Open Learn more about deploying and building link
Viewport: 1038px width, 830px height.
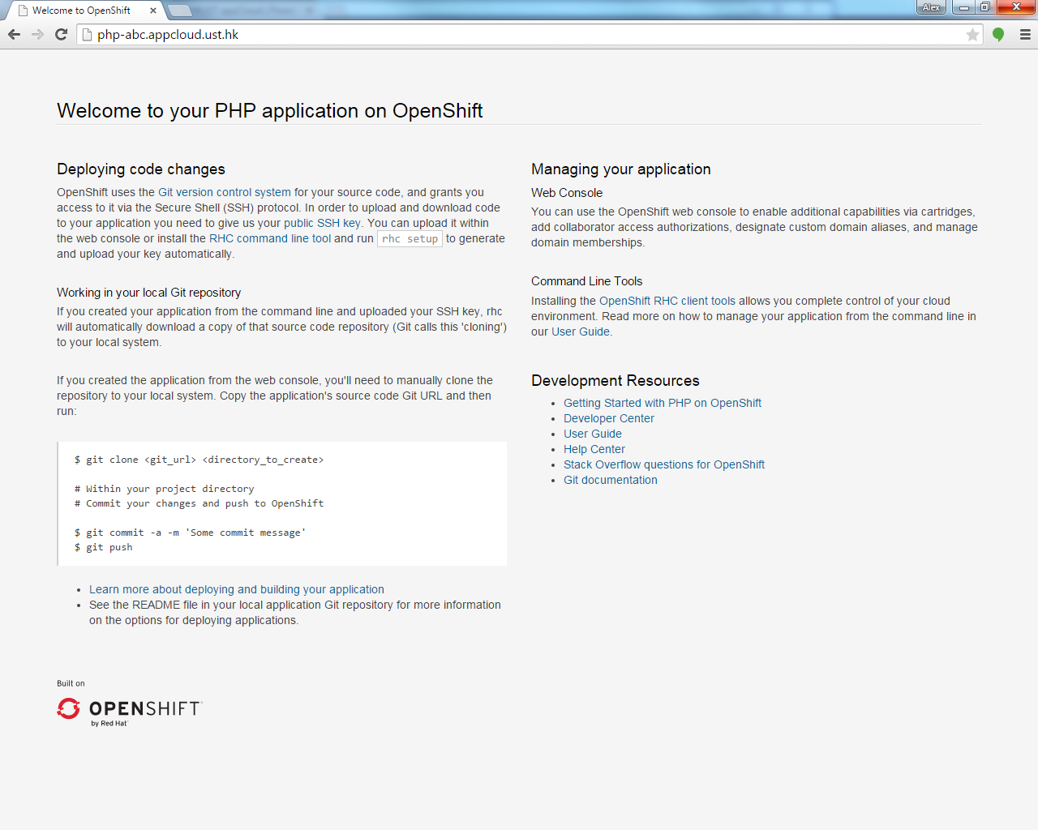click(x=236, y=589)
